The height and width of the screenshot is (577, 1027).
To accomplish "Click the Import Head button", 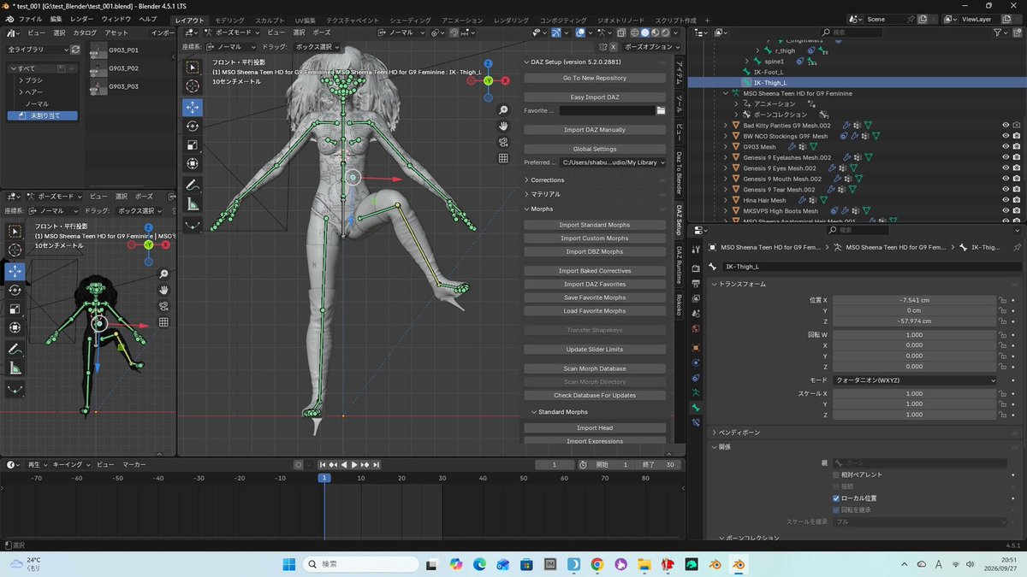I will [595, 427].
